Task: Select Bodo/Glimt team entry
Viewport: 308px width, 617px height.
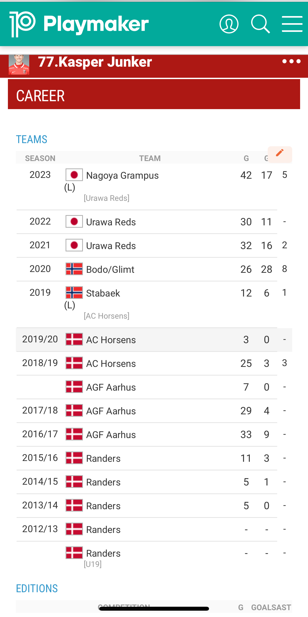Action: tap(110, 270)
